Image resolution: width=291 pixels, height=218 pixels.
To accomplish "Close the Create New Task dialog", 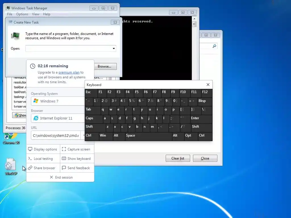I will [115, 22].
